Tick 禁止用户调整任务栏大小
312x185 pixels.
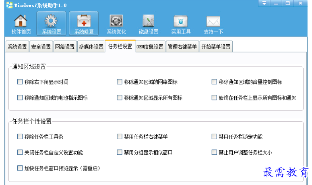(x=214, y=152)
